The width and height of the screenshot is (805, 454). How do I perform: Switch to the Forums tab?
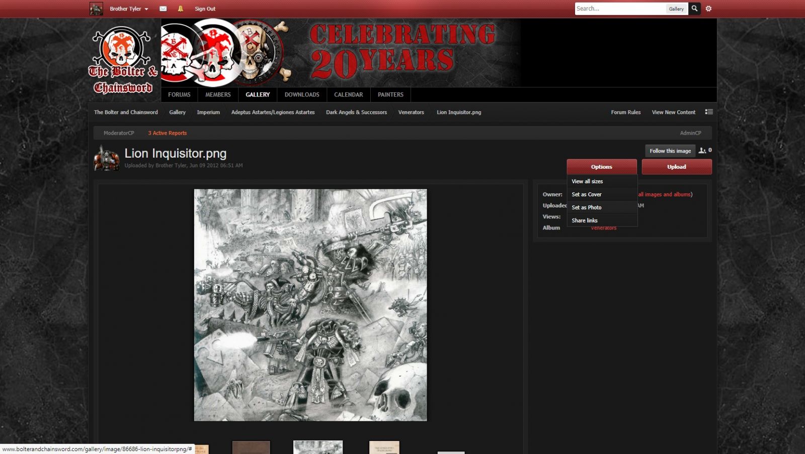179,94
